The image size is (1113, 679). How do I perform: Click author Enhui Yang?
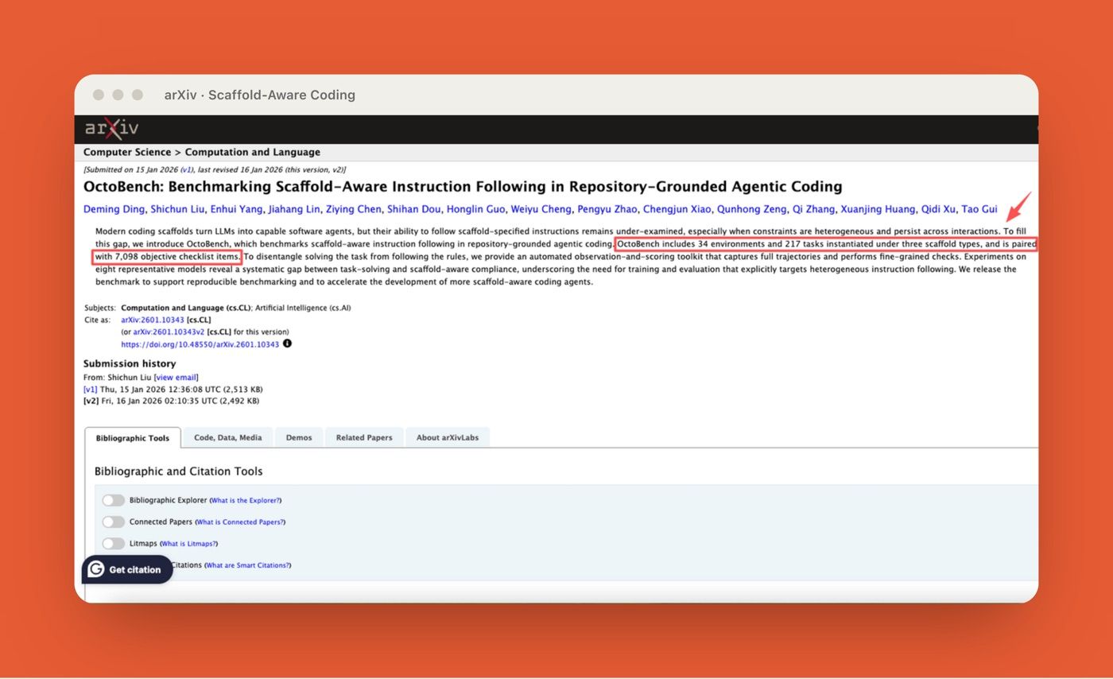236,209
